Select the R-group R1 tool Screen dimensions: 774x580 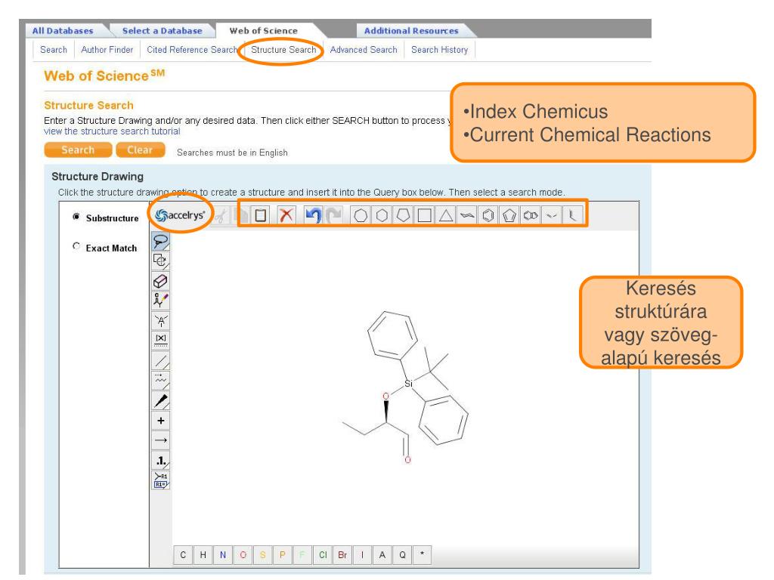click(160, 480)
